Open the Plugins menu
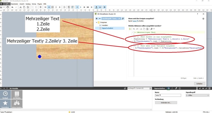 [40, 4]
